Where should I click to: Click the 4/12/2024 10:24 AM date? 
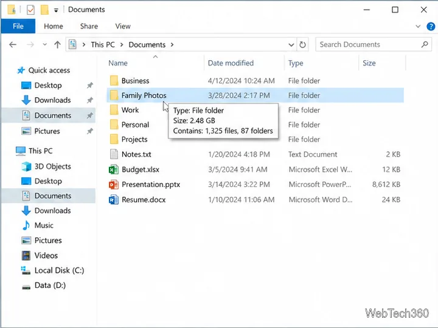[242, 81]
